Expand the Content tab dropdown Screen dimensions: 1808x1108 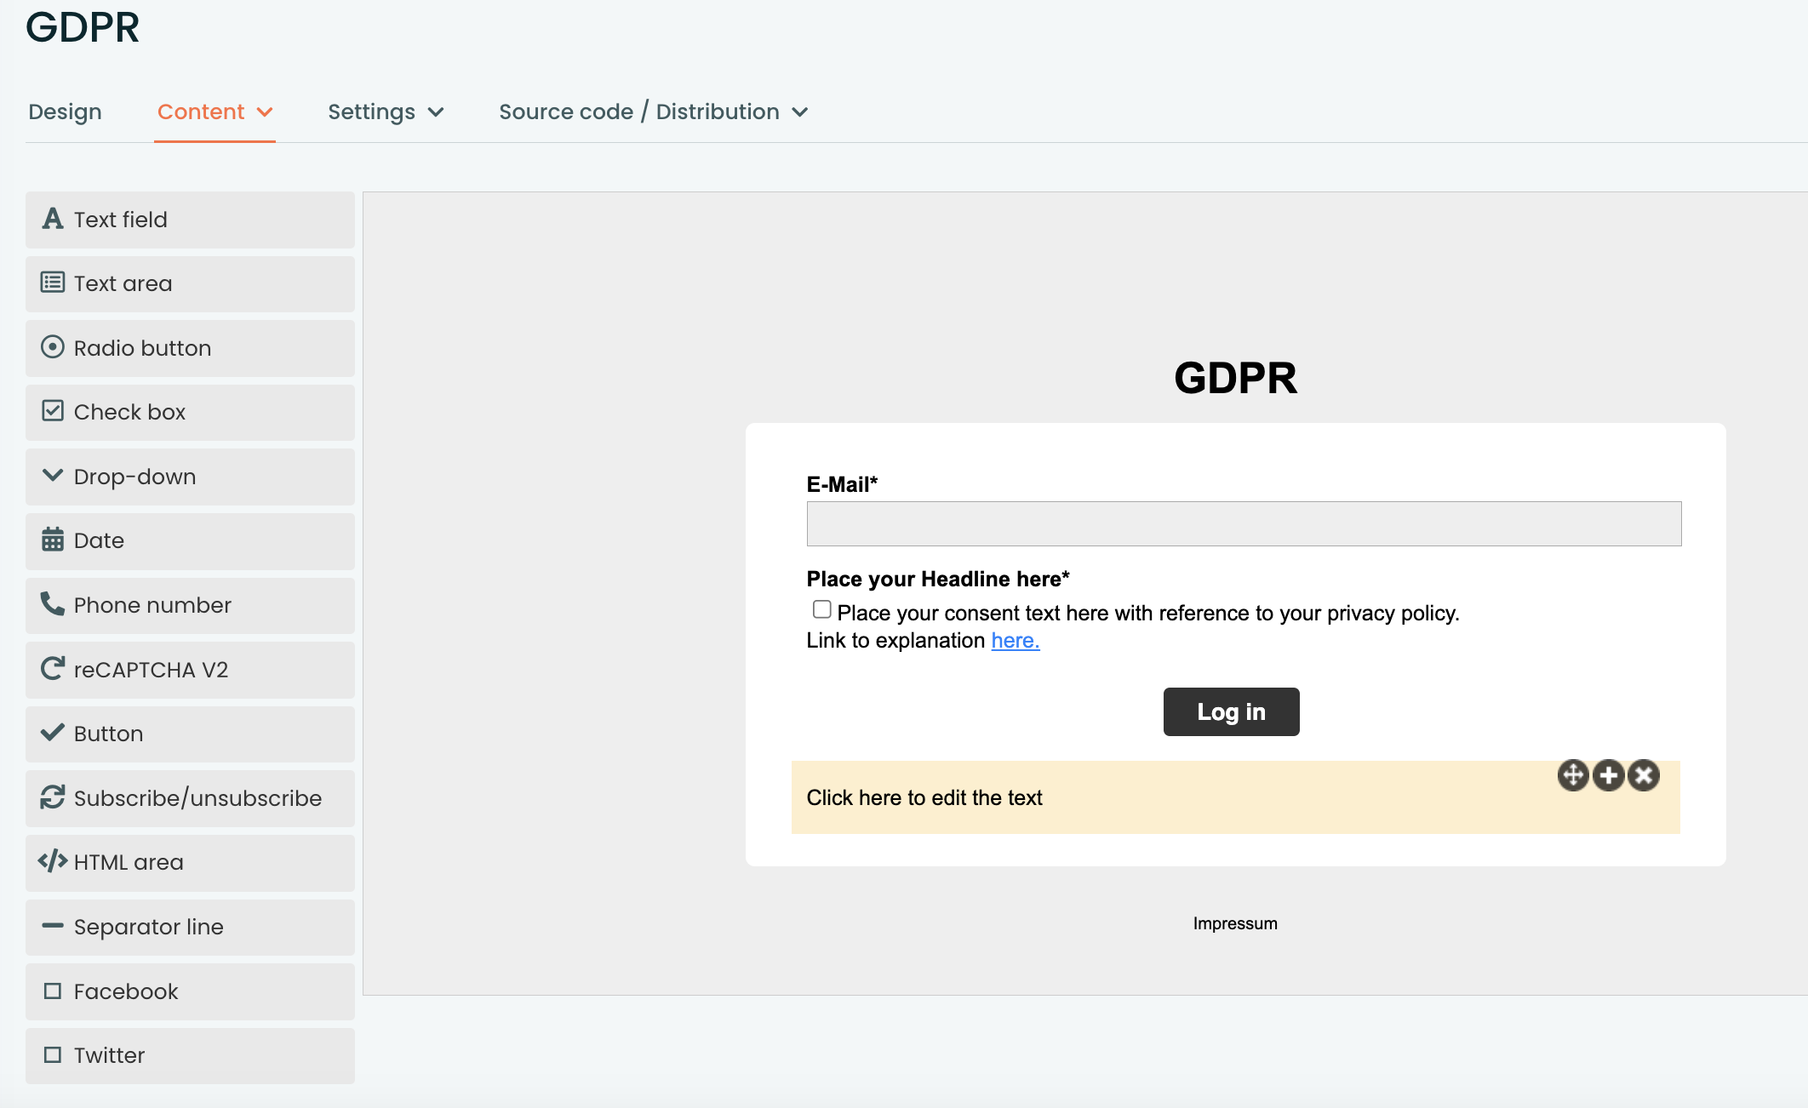[215, 112]
